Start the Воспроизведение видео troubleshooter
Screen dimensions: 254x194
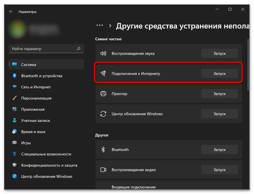click(x=219, y=170)
